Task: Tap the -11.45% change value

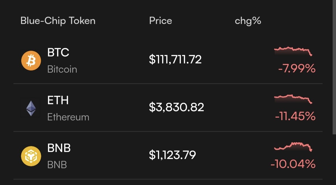Action: pyautogui.click(x=295, y=116)
